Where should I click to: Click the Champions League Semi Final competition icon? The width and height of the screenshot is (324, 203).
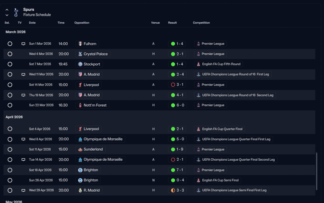click(199, 190)
